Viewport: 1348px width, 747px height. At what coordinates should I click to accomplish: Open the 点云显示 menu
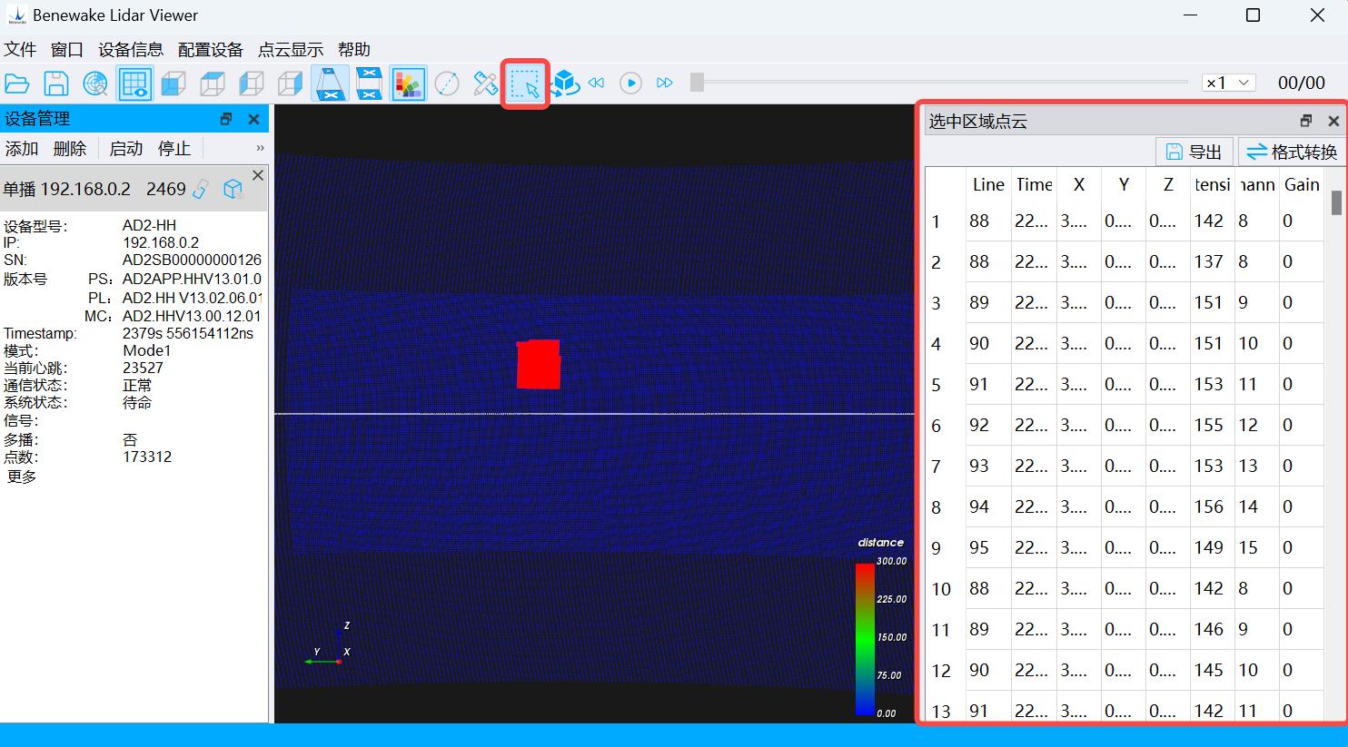point(291,49)
